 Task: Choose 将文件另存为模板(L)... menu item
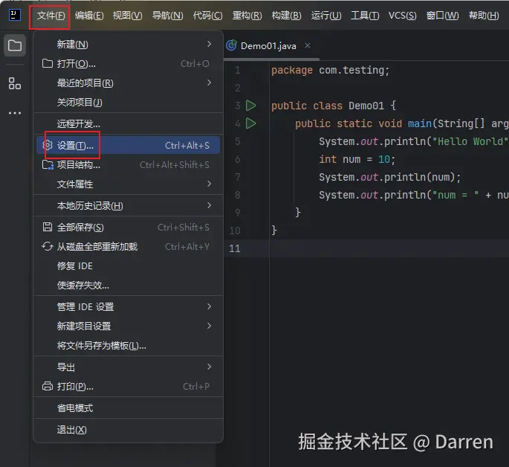pos(129,346)
